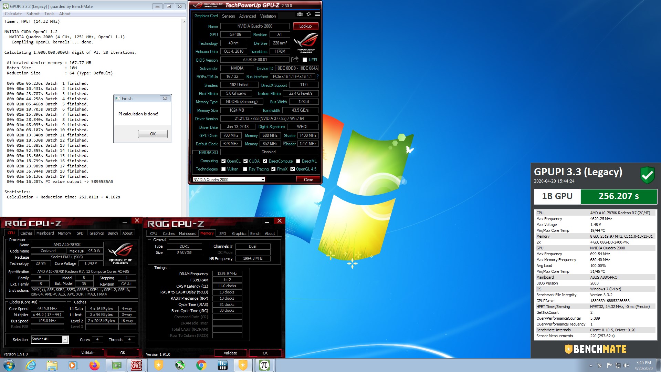Open the volume speaker tray icon
Screen dimensions: 661x372
tap(626, 365)
